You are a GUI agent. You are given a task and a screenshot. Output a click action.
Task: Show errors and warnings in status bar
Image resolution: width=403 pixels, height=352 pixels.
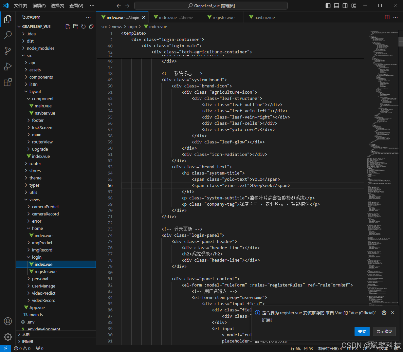coord(22,348)
